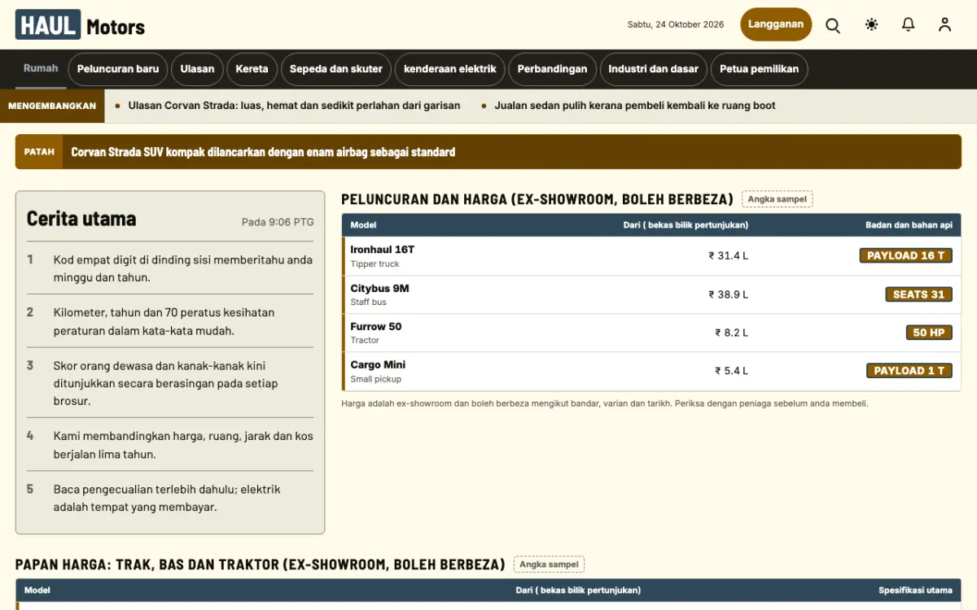The width and height of the screenshot is (977, 610).
Task: Click the Papan harga section heading
Action: [x=260, y=564]
